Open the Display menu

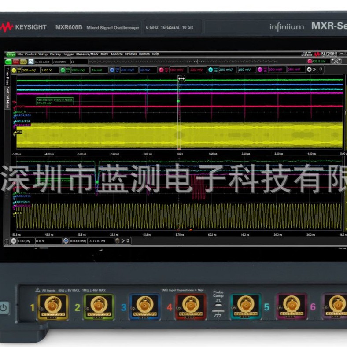point(55,54)
